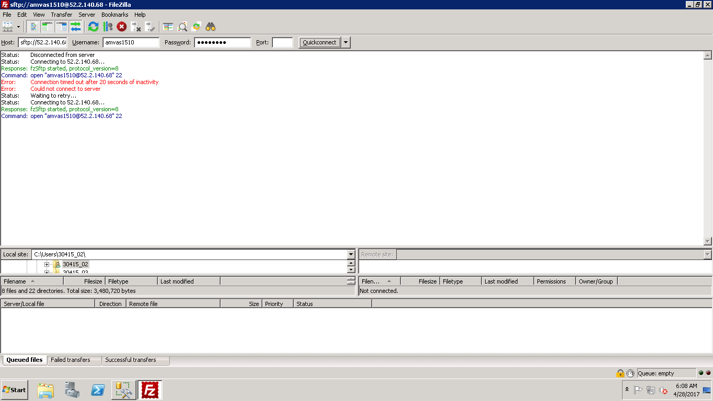Screen dimensions: 713x401
Task: Open the Quickconnect history dropdown
Action: click(x=346, y=42)
